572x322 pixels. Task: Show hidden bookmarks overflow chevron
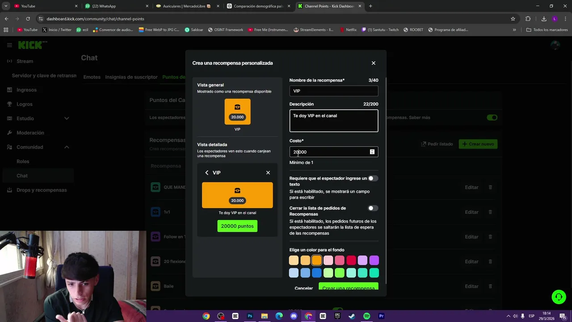pyautogui.click(x=514, y=30)
